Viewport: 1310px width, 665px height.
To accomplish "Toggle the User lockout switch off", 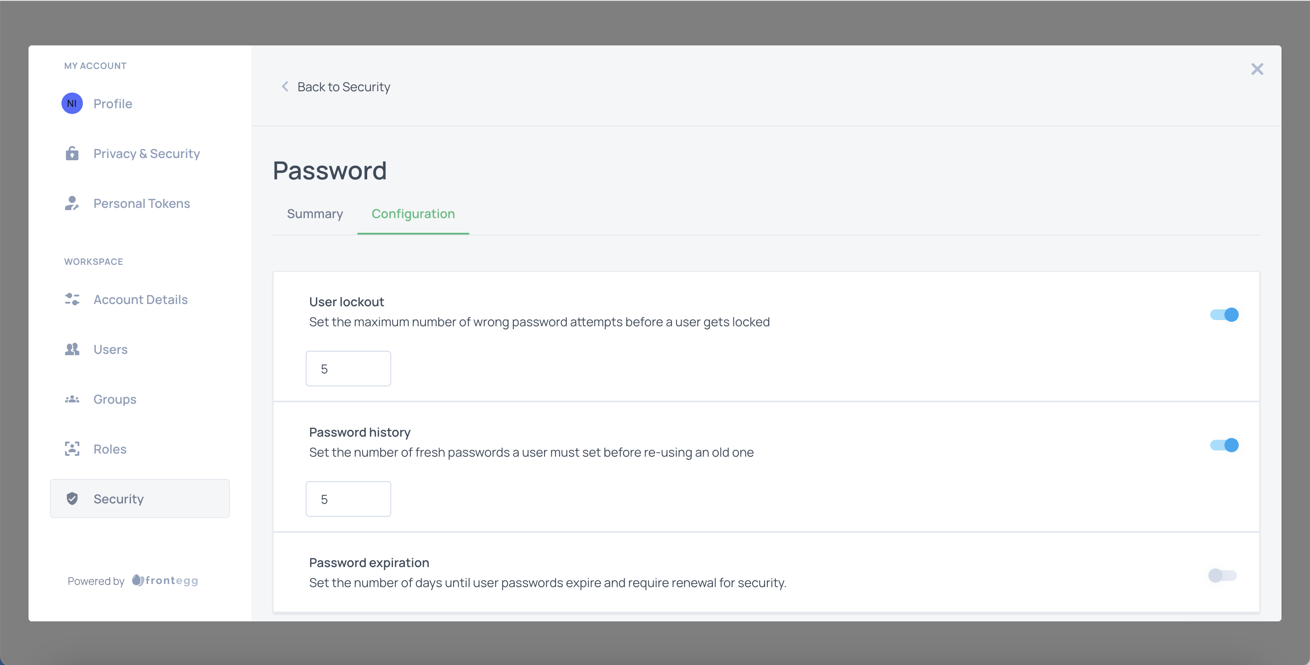I will tap(1224, 315).
